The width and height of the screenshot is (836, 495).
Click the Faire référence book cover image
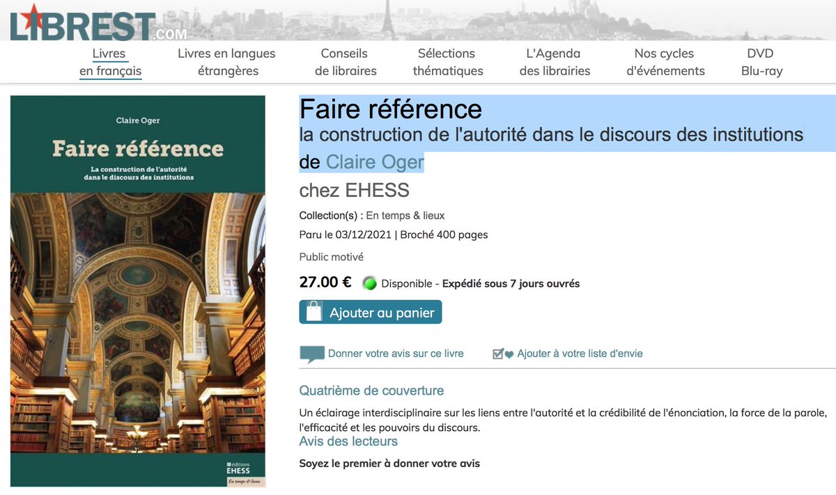click(138, 291)
